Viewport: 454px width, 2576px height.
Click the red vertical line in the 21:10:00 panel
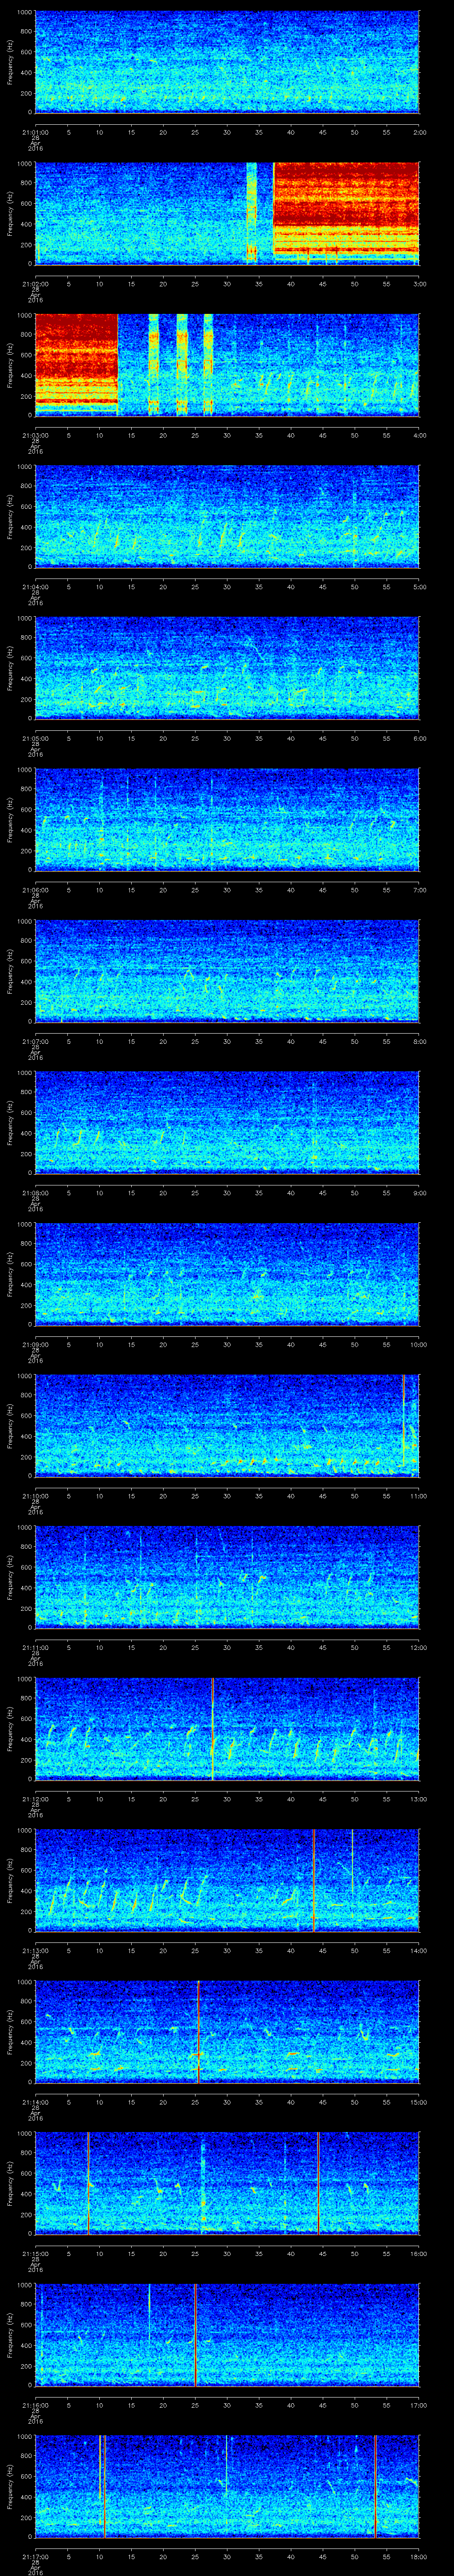[403, 1421]
